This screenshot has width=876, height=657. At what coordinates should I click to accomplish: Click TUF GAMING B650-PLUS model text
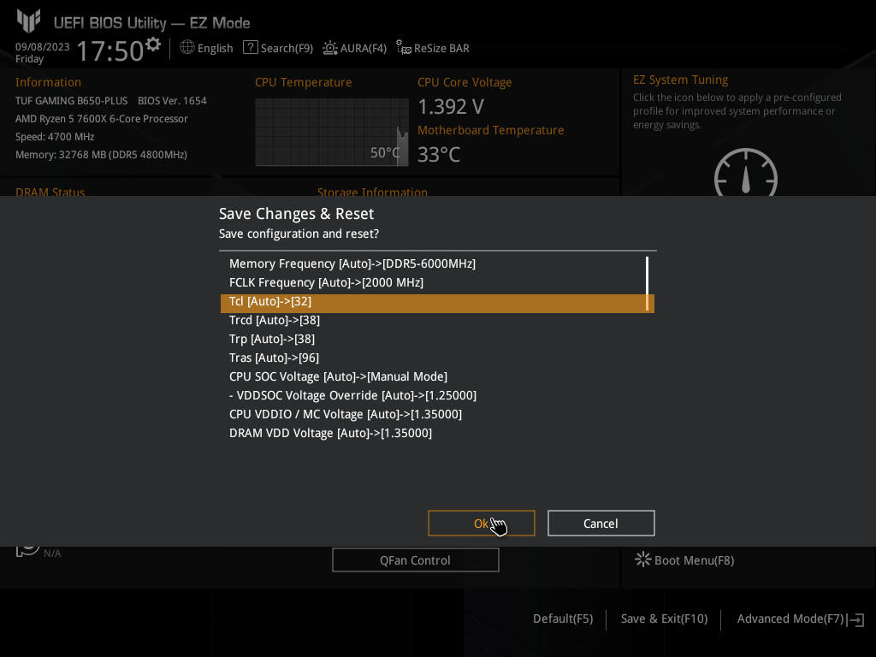click(x=72, y=101)
